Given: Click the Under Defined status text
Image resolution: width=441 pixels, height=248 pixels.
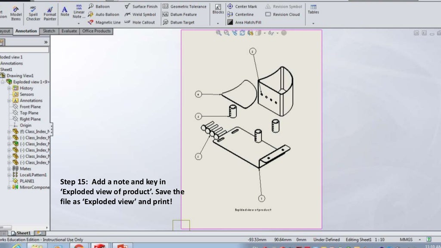Looking at the screenshot, I should click(x=326, y=239).
